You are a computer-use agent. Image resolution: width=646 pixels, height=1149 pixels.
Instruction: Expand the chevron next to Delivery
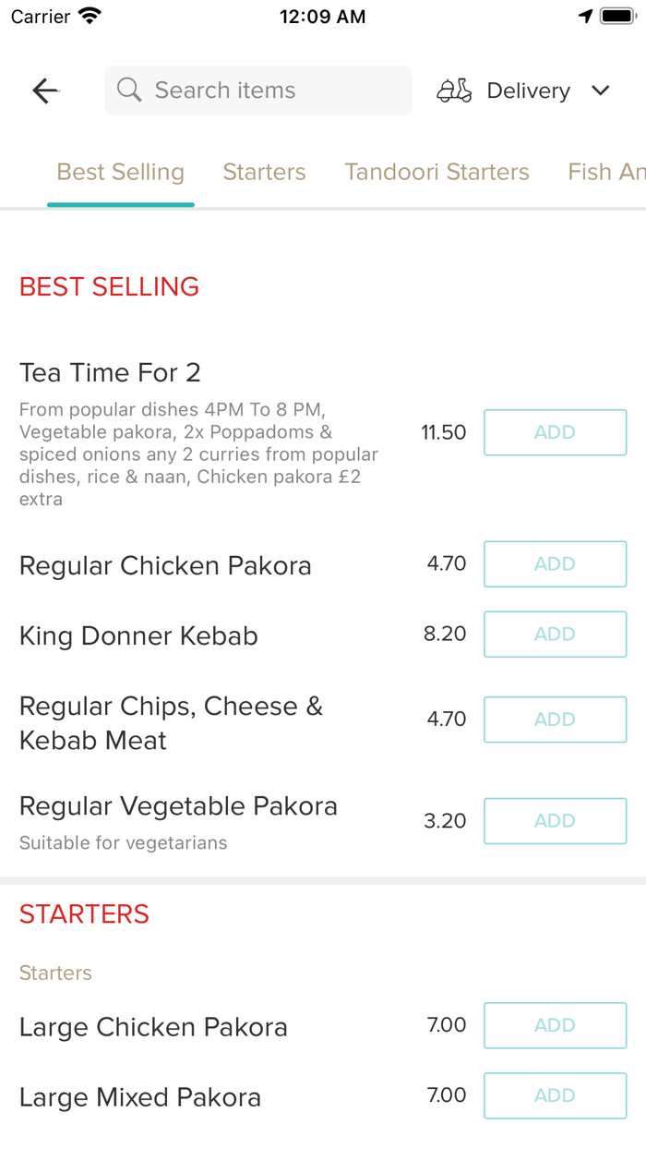click(x=600, y=91)
